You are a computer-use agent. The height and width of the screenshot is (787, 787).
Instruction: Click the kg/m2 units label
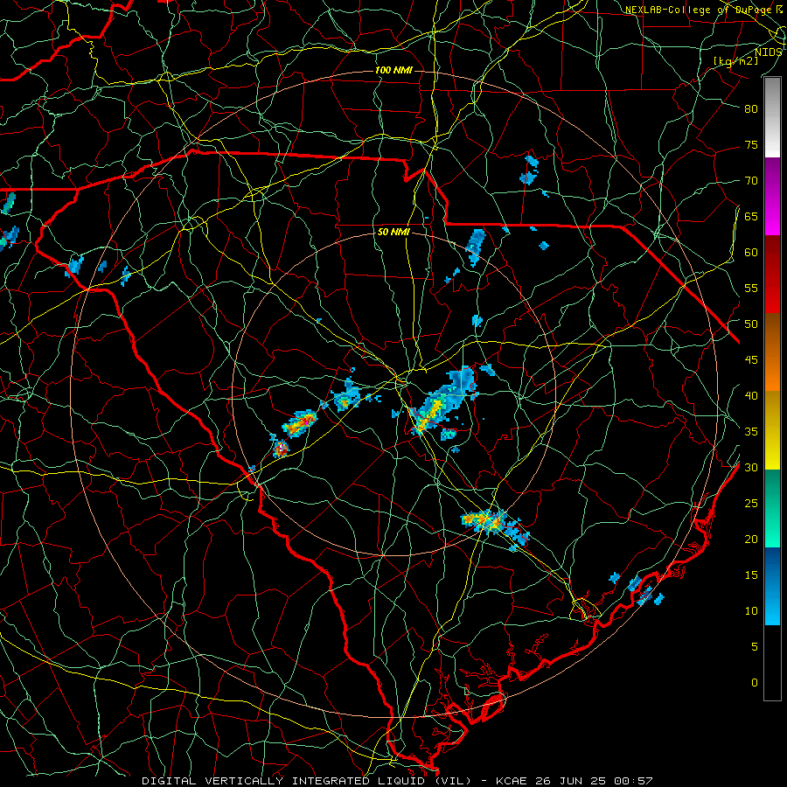[736, 61]
